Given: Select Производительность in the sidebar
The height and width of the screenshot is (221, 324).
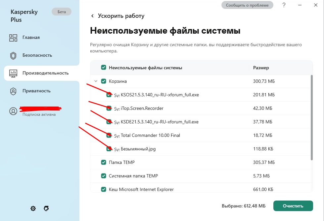Looking at the screenshot, I should [45, 73].
